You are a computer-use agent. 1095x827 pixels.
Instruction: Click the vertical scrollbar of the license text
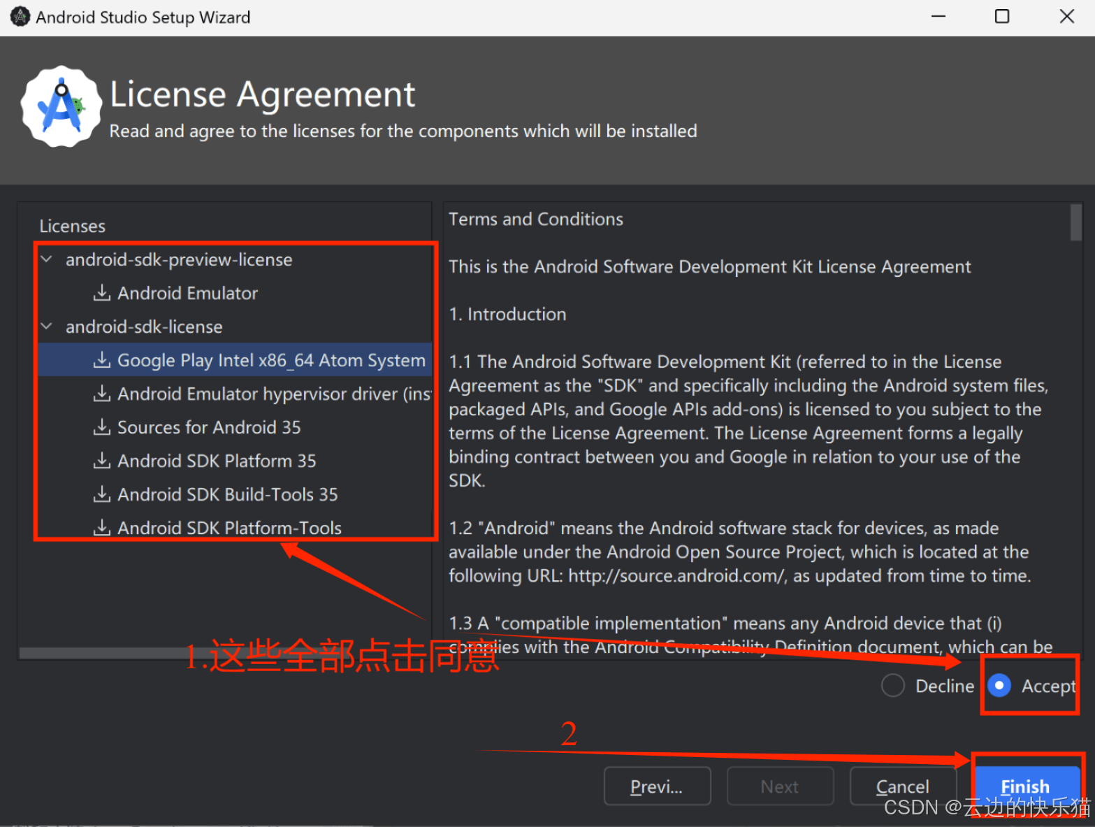point(1076,222)
